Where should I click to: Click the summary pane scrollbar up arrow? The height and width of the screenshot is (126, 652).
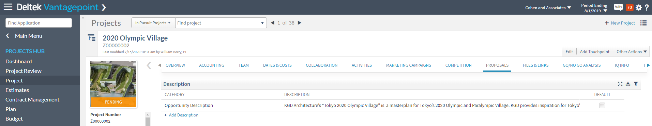point(148,114)
